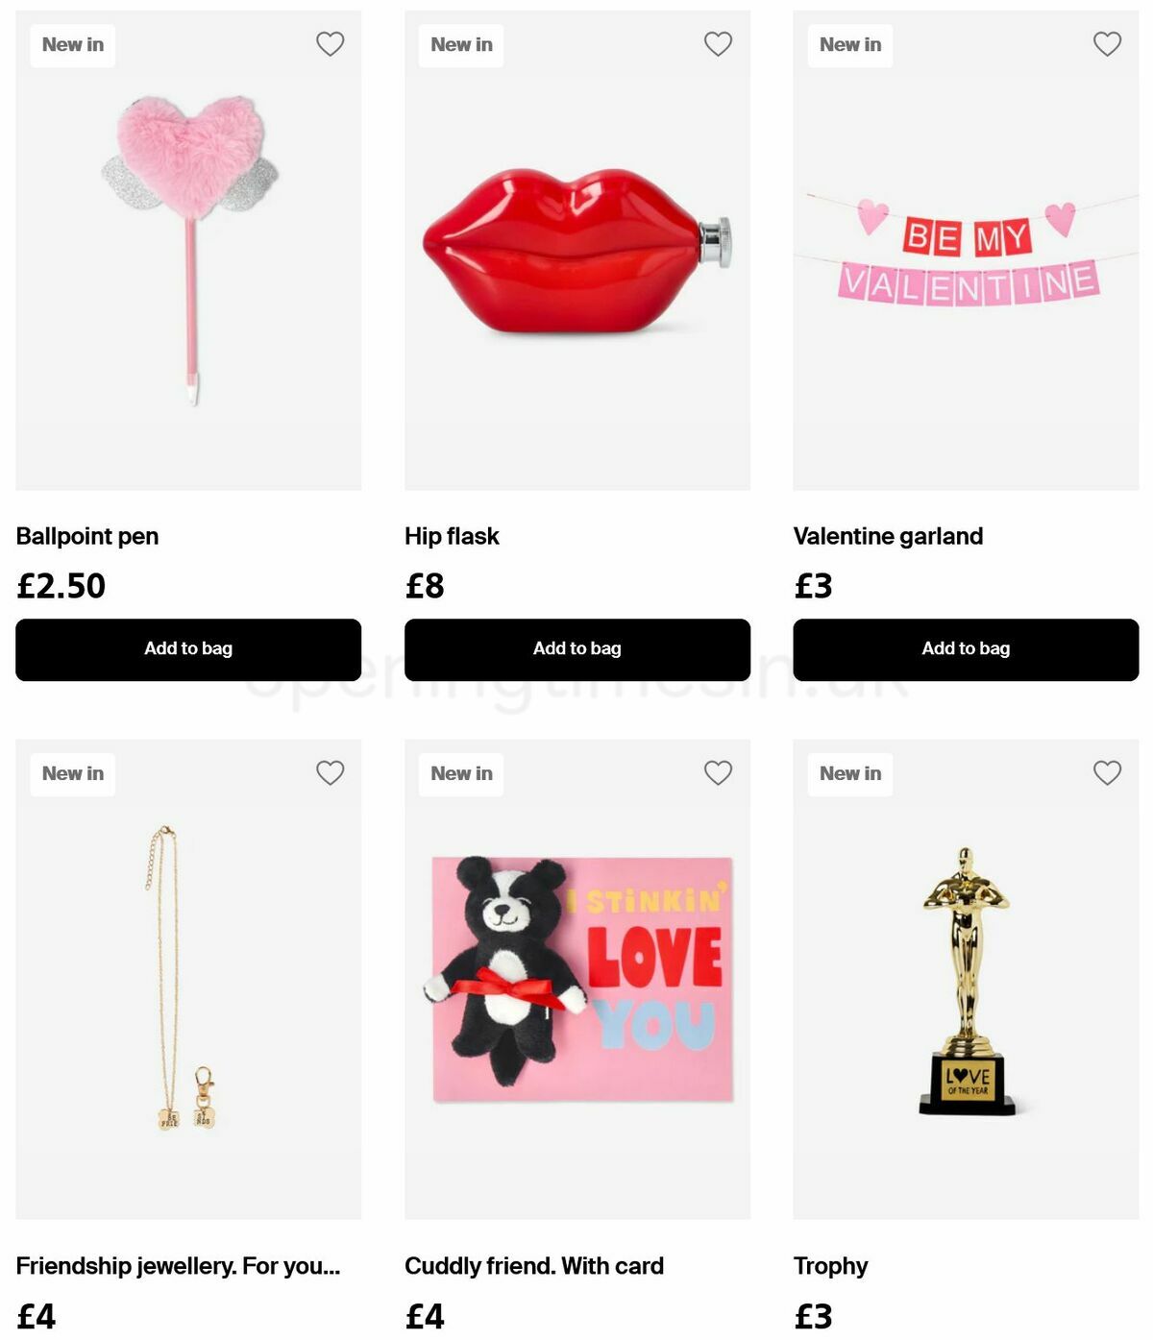Open the pink heart ballpoint pen image
Image resolution: width=1153 pixels, height=1340 pixels.
pos(188,251)
